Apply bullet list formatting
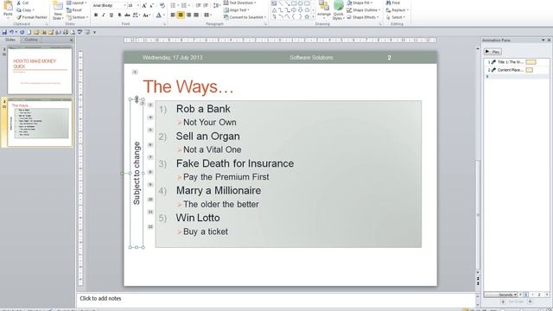The height and width of the screenshot is (311, 553). [x=174, y=6]
